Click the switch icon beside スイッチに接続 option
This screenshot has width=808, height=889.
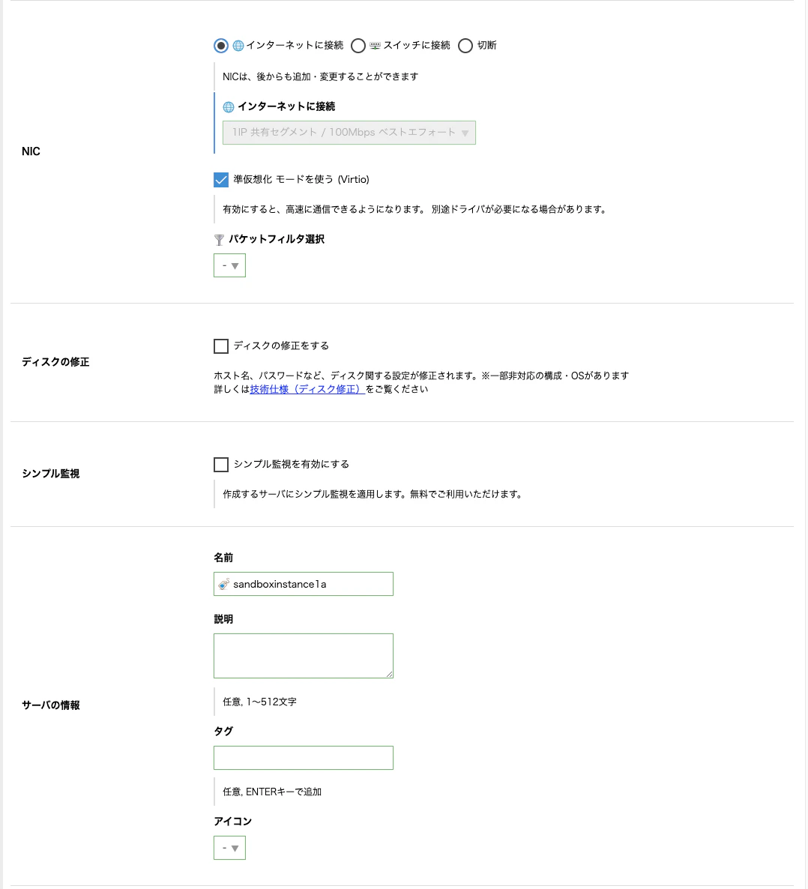tap(375, 45)
